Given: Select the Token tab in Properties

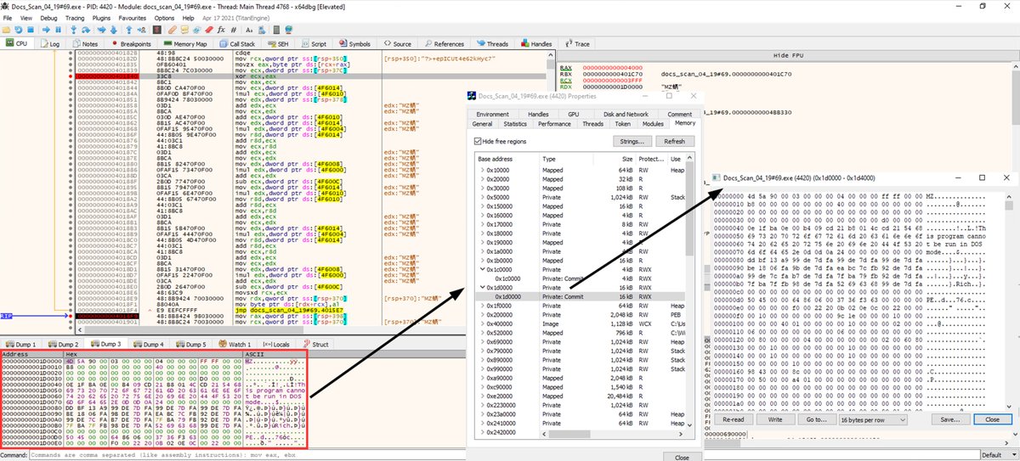Looking at the screenshot, I should [x=622, y=124].
